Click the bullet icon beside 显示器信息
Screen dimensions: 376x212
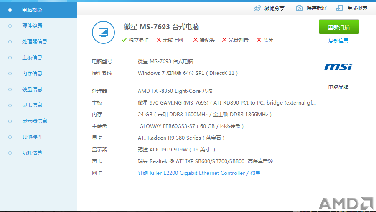coord(10,121)
